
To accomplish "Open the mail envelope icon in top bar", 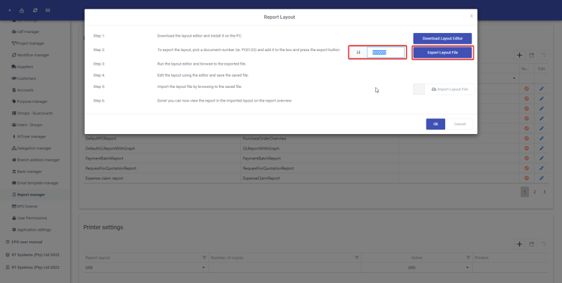I will 48,11.
